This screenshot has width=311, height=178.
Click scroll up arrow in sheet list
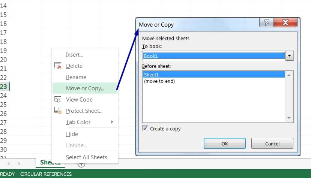(289, 75)
